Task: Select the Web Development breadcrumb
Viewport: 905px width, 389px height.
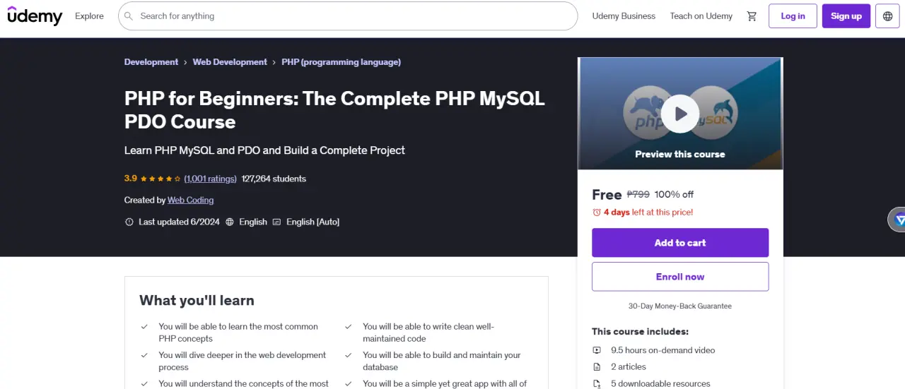Action: coord(230,62)
